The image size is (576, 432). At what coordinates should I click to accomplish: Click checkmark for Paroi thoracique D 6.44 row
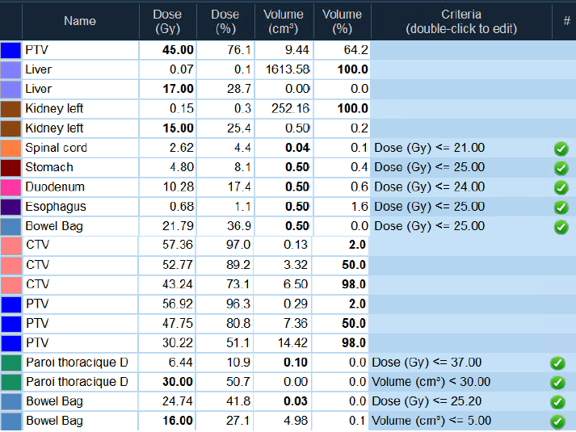(557, 363)
